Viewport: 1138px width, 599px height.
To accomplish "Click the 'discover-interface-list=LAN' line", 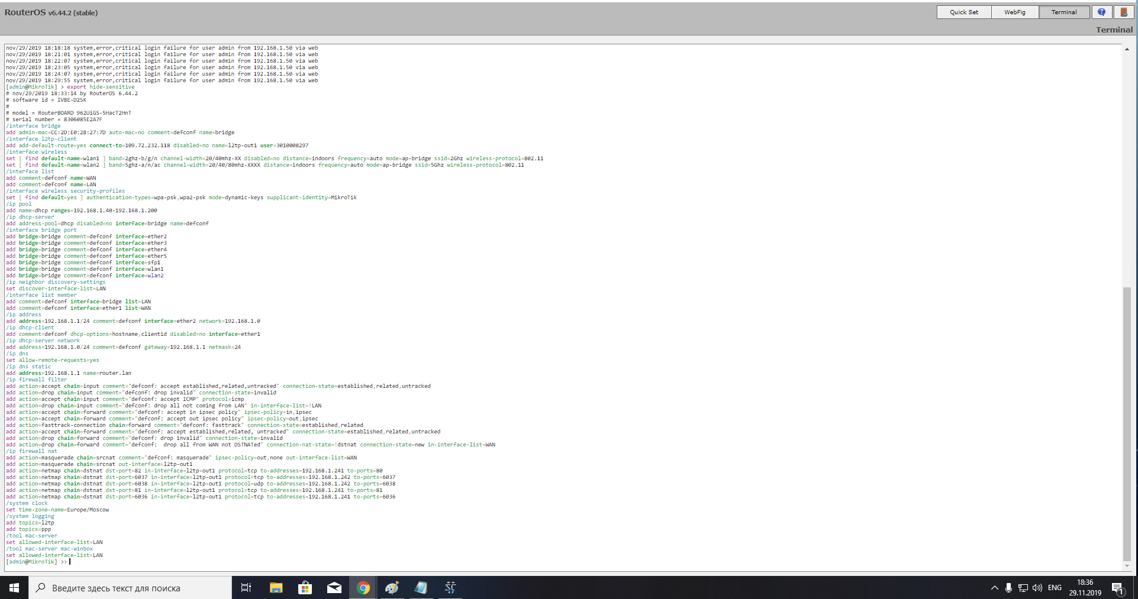I will [56, 289].
